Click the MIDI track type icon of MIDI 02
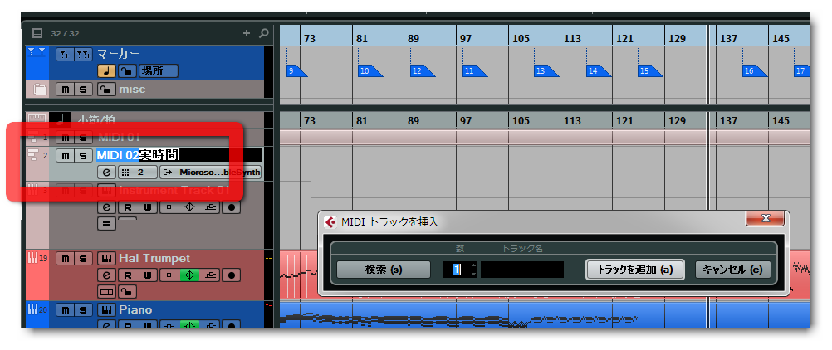The width and height of the screenshot is (832, 350). (x=33, y=155)
